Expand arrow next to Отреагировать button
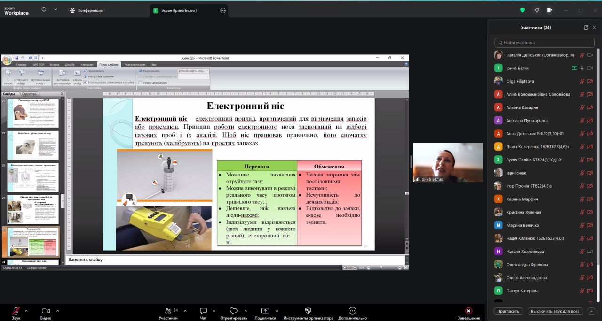This screenshot has width=602, height=321. pyautogui.click(x=245, y=311)
